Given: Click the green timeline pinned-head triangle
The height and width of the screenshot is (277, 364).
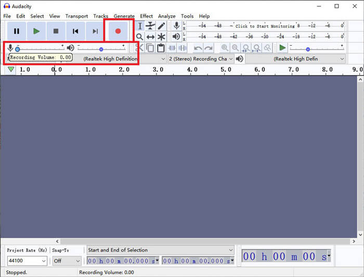Looking at the screenshot, I should tap(11, 70).
